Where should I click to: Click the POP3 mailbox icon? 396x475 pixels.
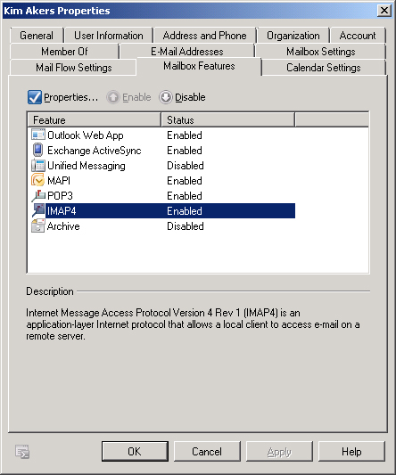[x=38, y=196]
